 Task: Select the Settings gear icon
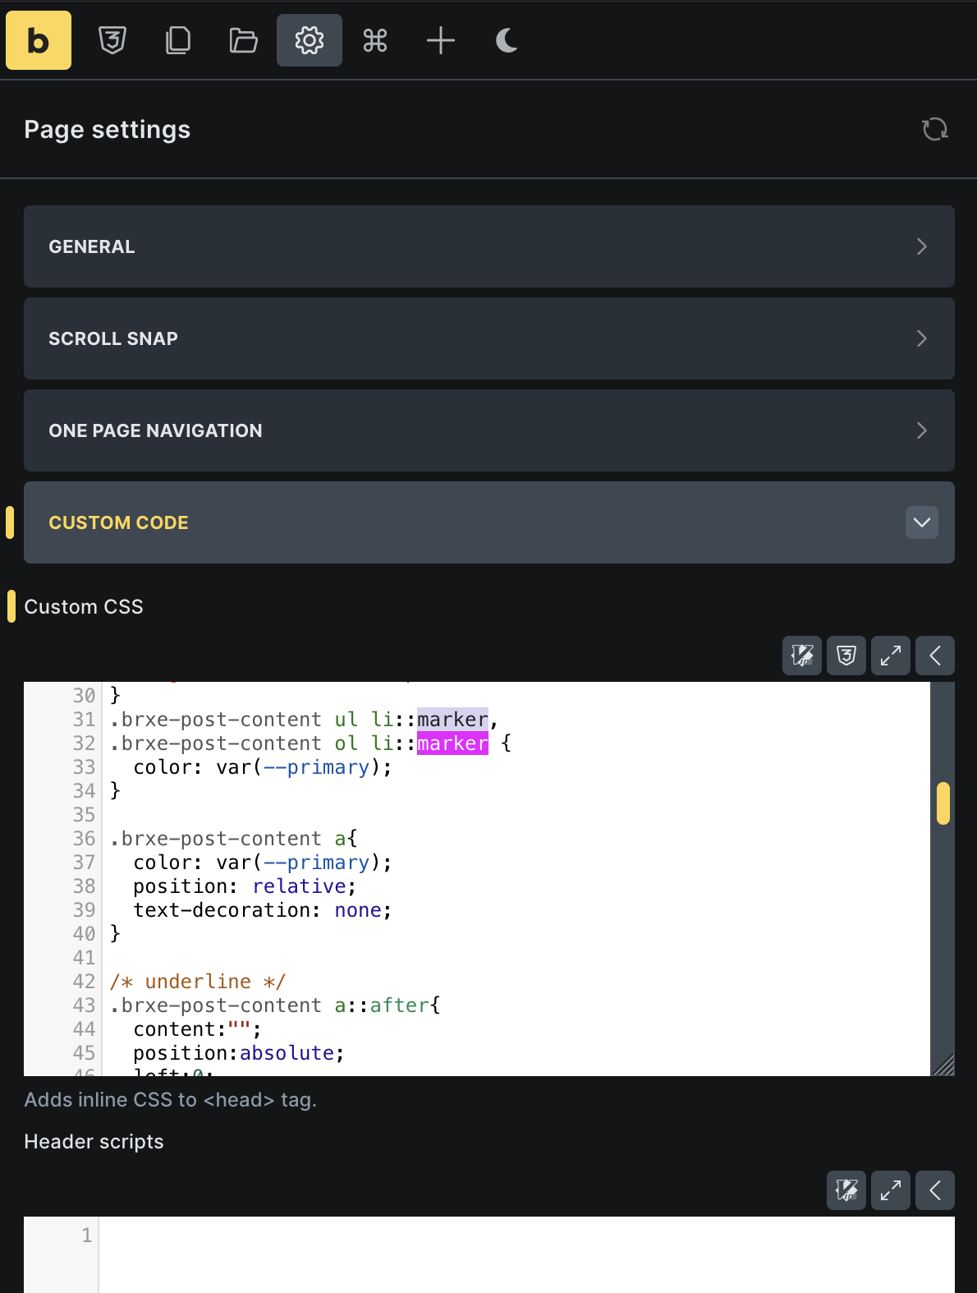(x=310, y=40)
